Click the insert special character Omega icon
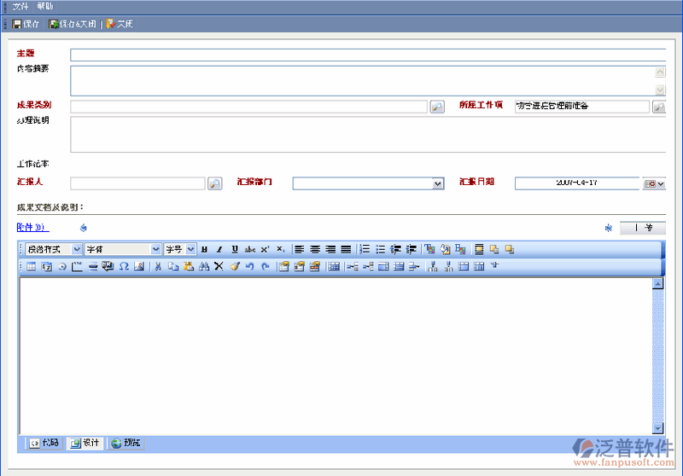Viewport: 683px width, 476px height. (x=124, y=267)
